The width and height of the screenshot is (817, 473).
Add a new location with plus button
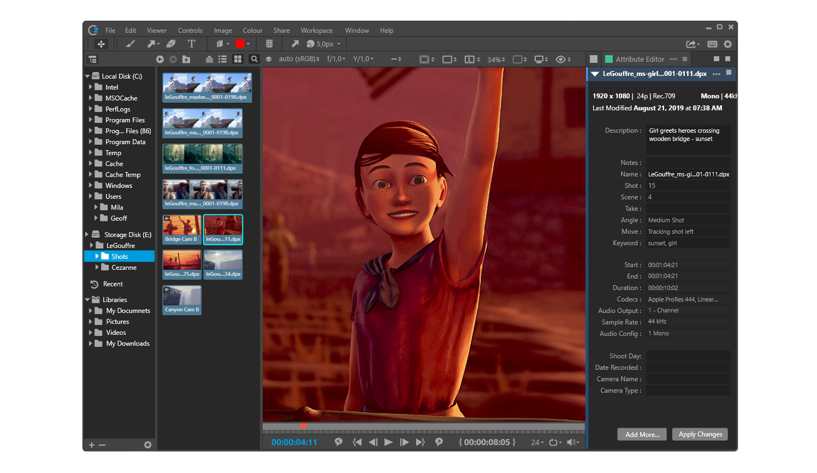[92, 445]
